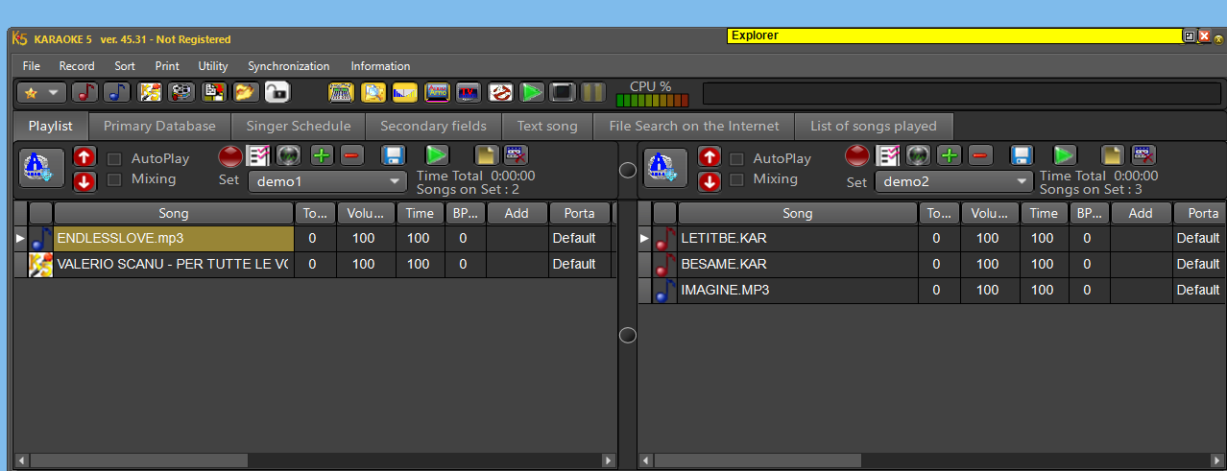Click the ghostbusters-style toolbar icon
The image size is (1227, 471).
499,93
